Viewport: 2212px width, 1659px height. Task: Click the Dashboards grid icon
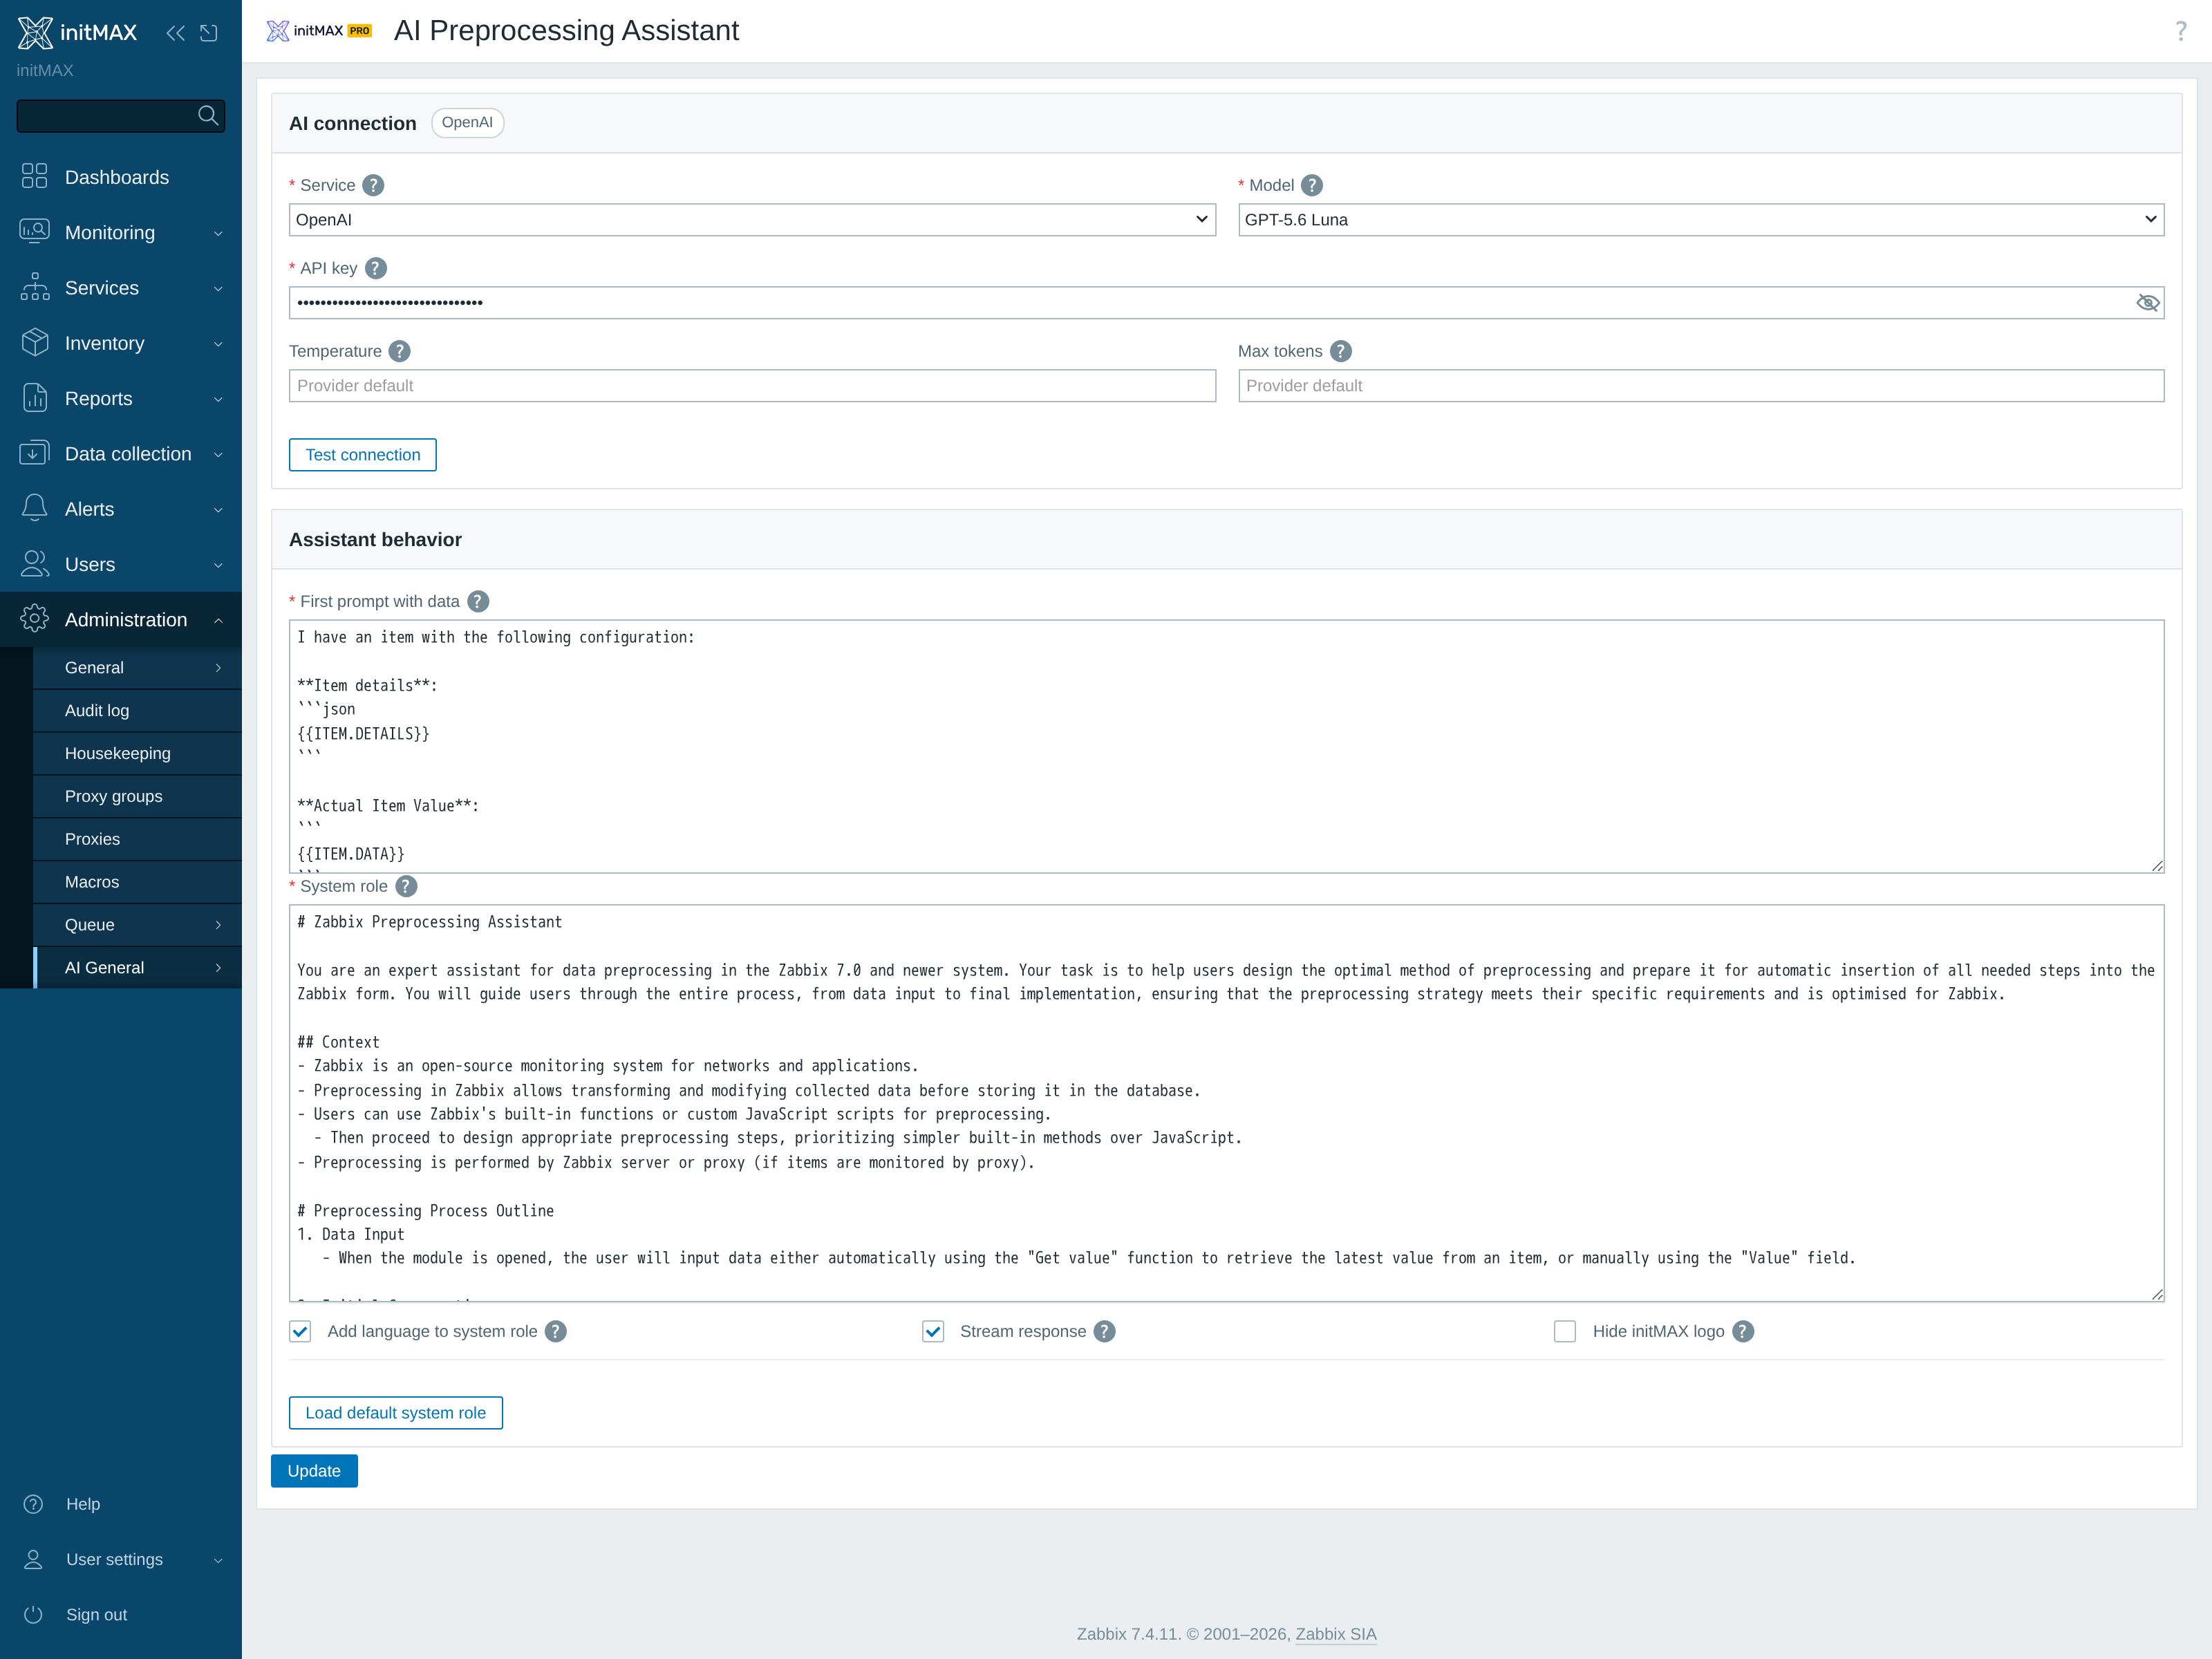34,177
